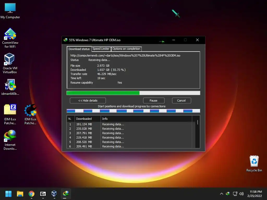267x200 pixels.
Task: Hide download details section
Action: click(88, 101)
